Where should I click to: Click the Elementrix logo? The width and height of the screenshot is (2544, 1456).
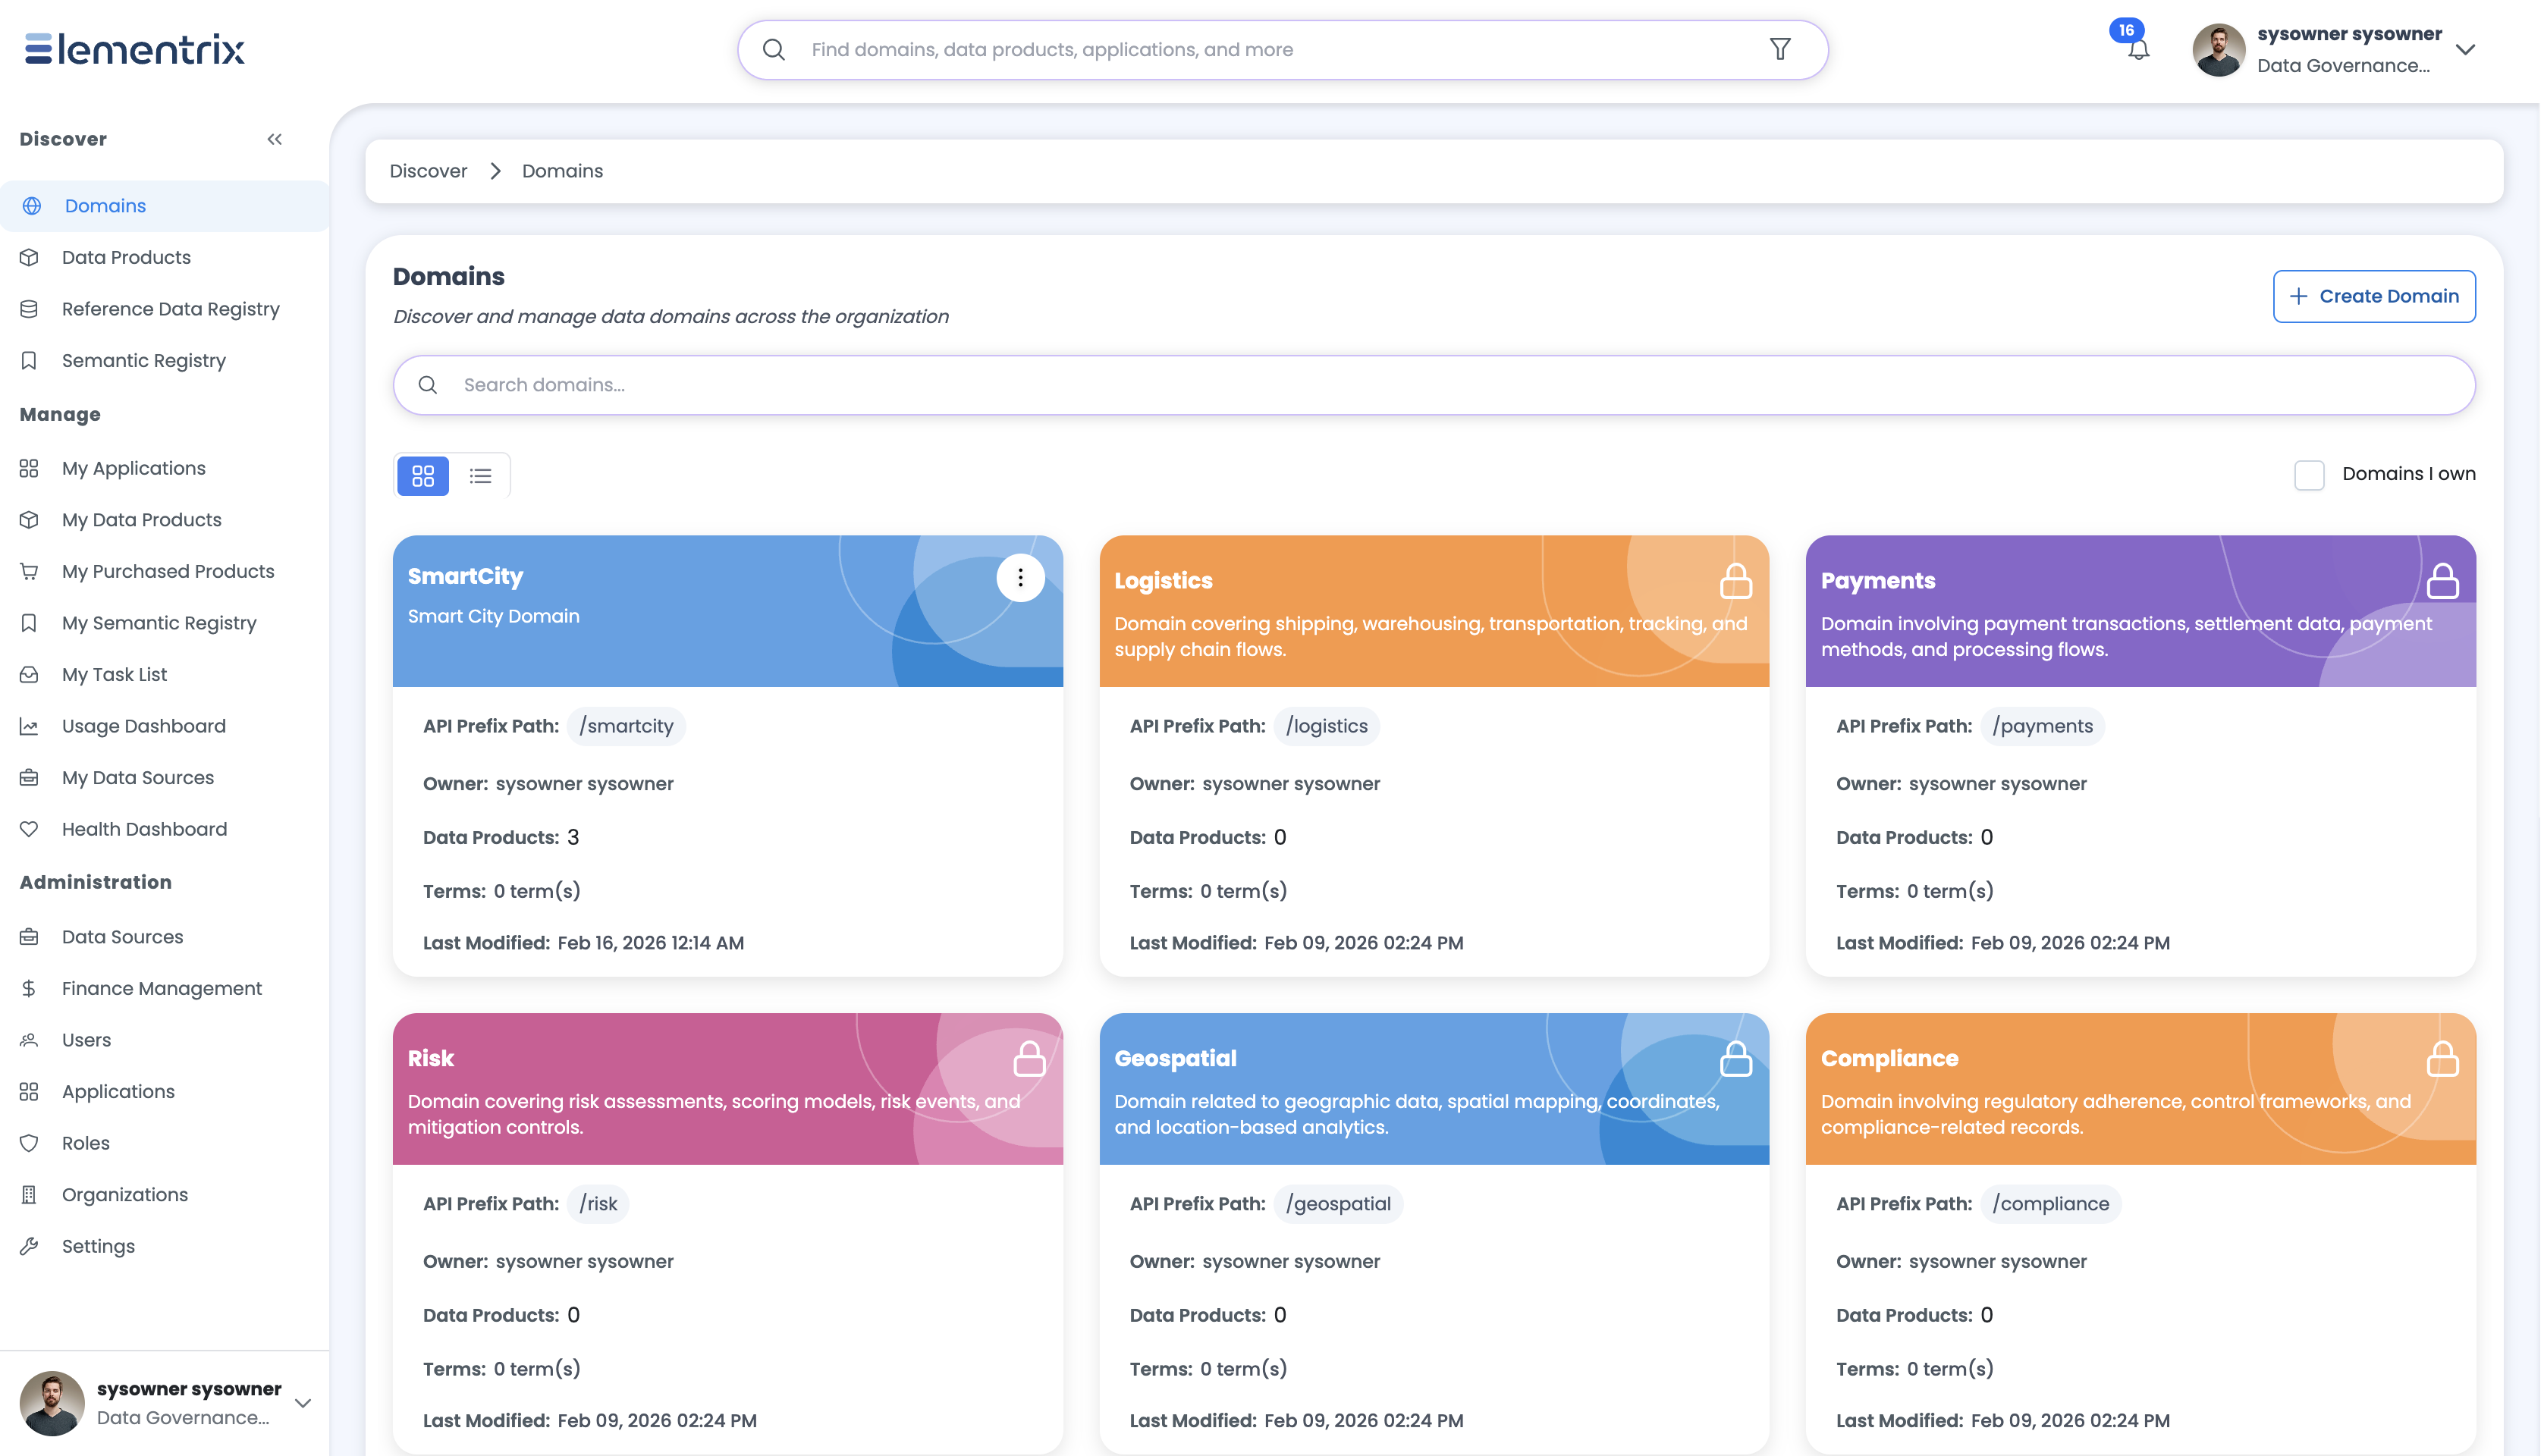point(135,49)
